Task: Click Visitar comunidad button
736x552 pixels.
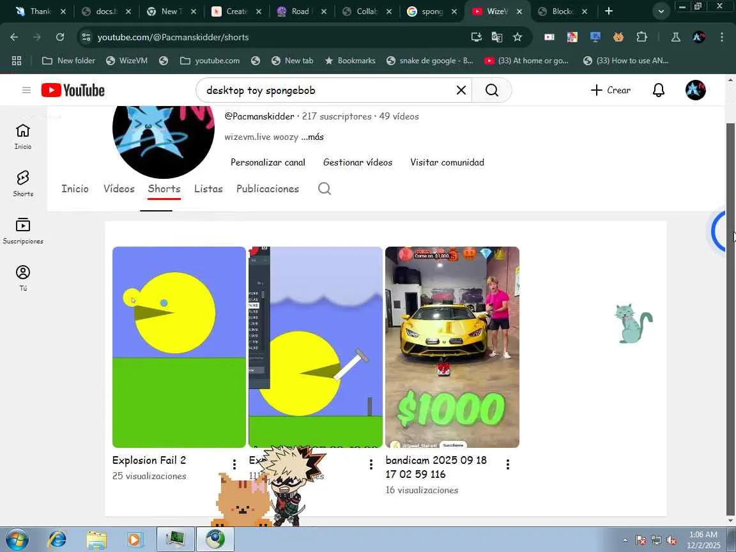Action: point(447,162)
